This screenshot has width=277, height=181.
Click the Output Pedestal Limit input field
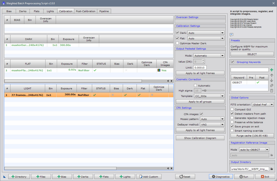click(x=200, y=68)
